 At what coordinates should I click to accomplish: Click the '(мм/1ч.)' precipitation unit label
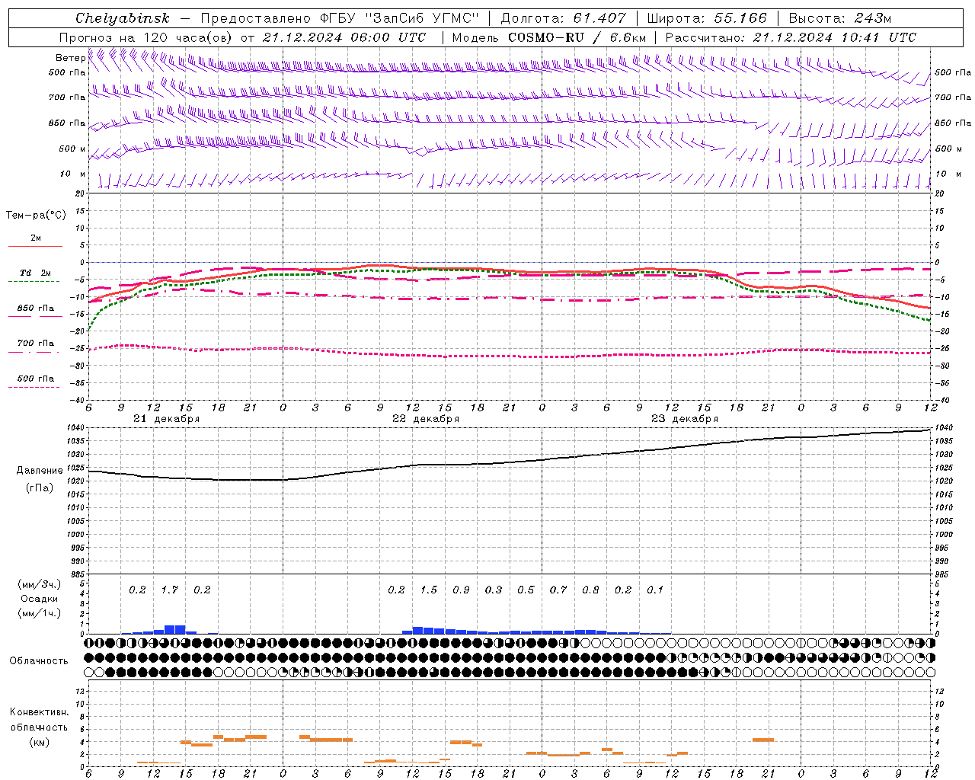pos(40,613)
